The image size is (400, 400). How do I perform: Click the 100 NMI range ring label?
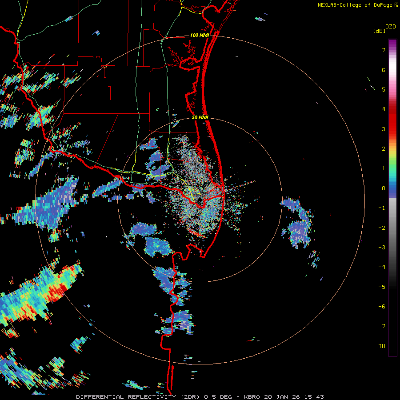click(200, 35)
